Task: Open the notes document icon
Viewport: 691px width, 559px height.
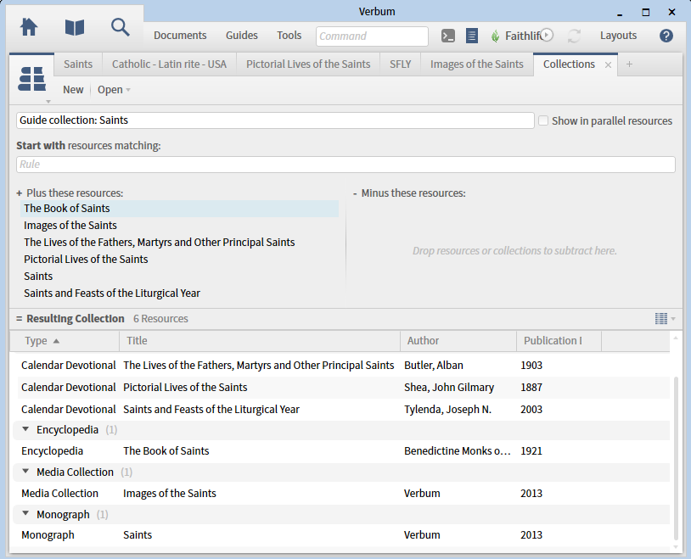Action: [471, 36]
